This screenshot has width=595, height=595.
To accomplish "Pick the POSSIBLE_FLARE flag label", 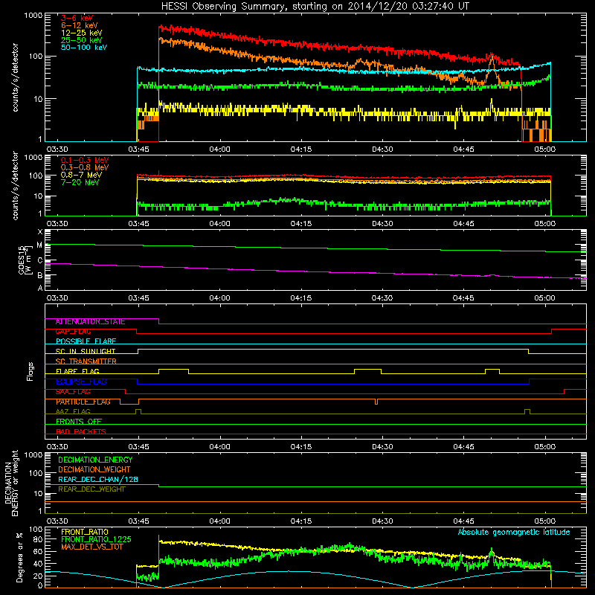I will pos(86,341).
